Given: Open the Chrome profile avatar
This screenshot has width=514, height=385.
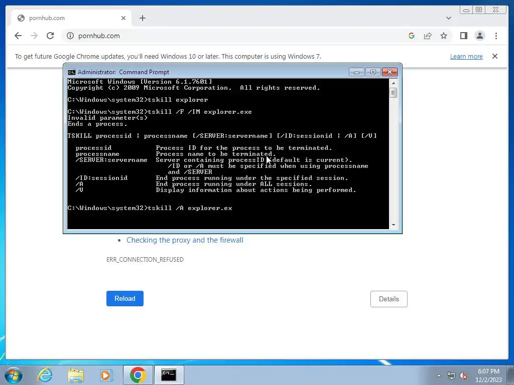Looking at the screenshot, I should [x=479, y=36].
